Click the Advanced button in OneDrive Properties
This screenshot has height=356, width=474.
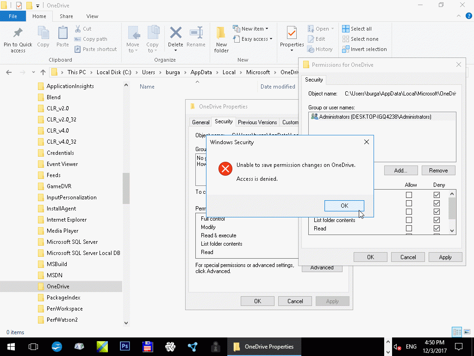point(322,268)
